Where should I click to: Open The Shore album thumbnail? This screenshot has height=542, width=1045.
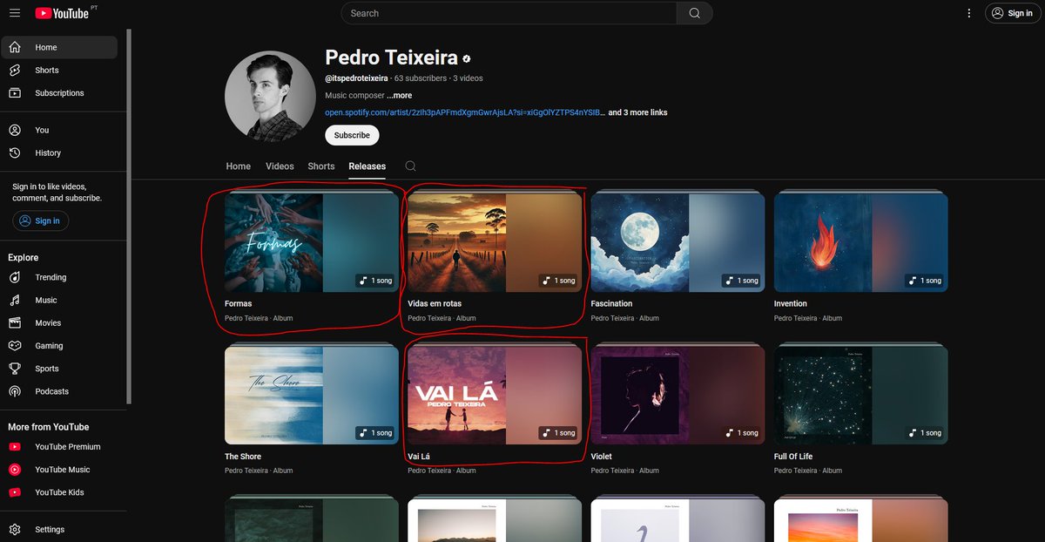312,395
